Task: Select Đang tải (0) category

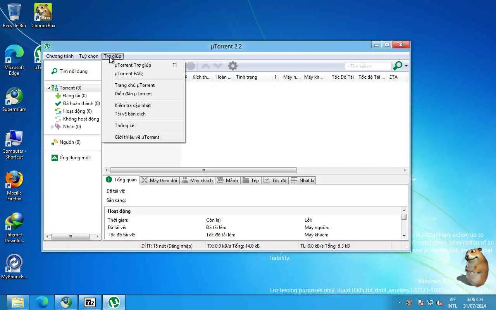Action: (71, 96)
